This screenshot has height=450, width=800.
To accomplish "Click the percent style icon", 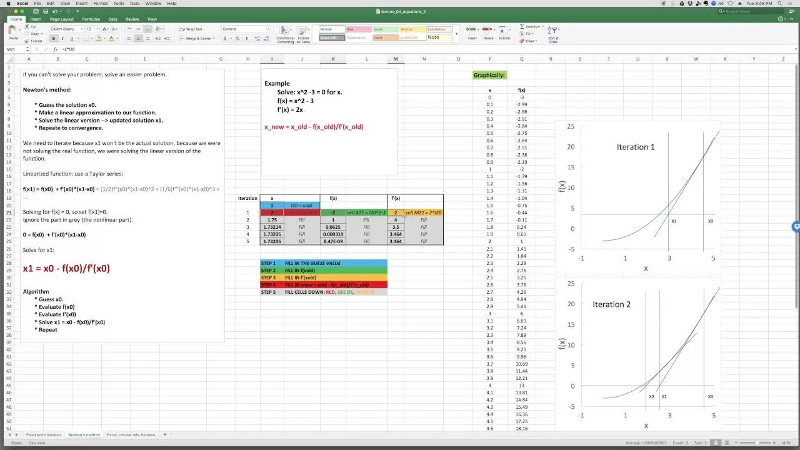I will tap(237, 39).
